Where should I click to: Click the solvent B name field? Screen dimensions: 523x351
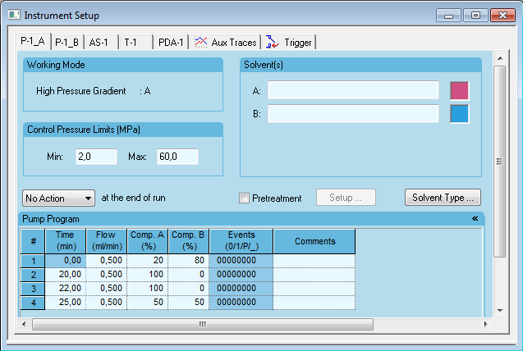click(353, 114)
